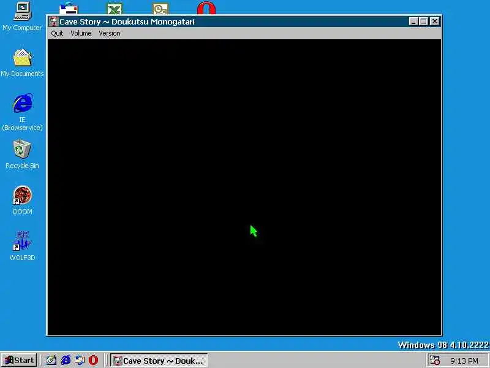Open the Version menu
Screen dimensions: 490x368
[x=110, y=33]
